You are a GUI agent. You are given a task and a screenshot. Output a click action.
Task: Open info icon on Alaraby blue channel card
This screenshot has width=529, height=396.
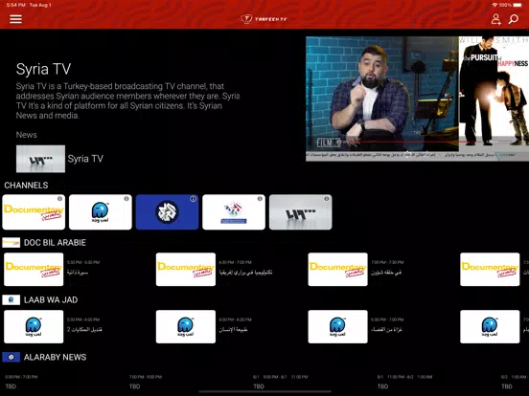(193, 199)
